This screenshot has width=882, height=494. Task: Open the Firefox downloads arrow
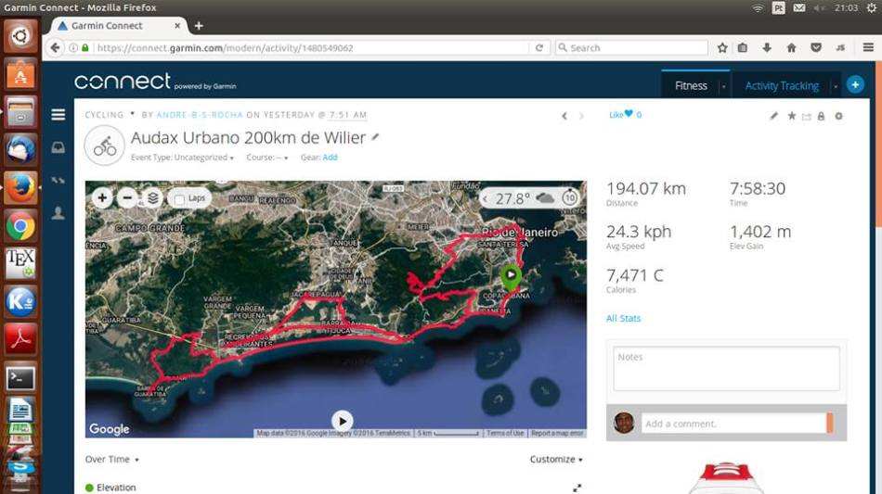tap(767, 47)
